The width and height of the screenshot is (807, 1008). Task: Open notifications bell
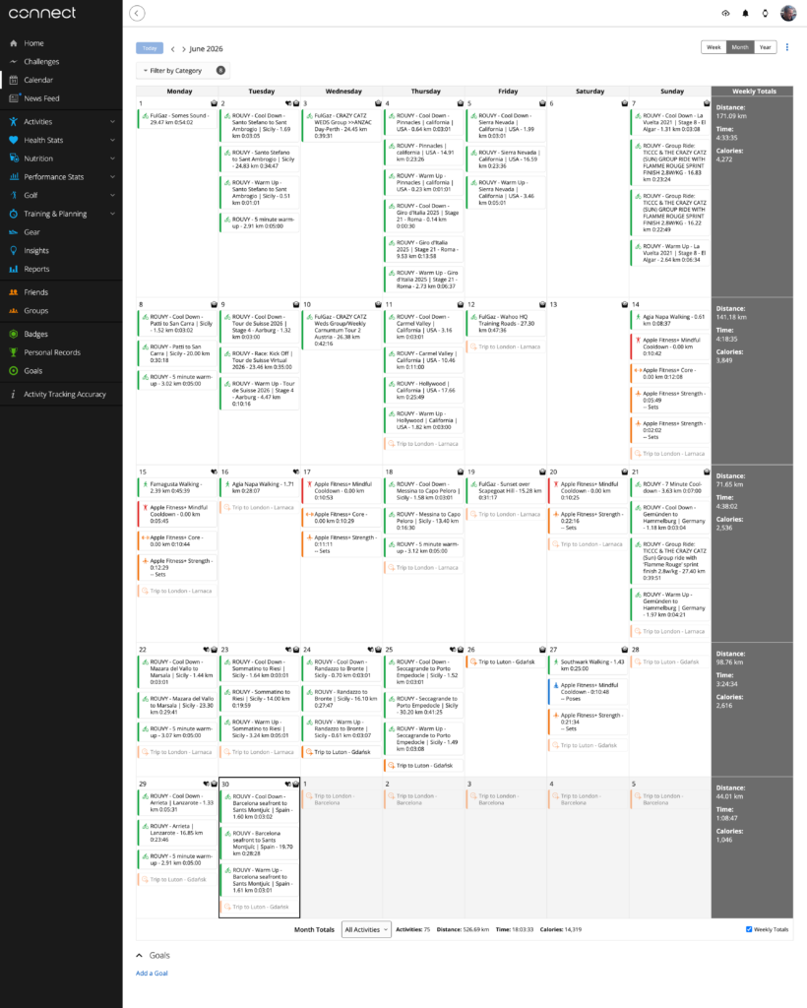[x=745, y=13]
